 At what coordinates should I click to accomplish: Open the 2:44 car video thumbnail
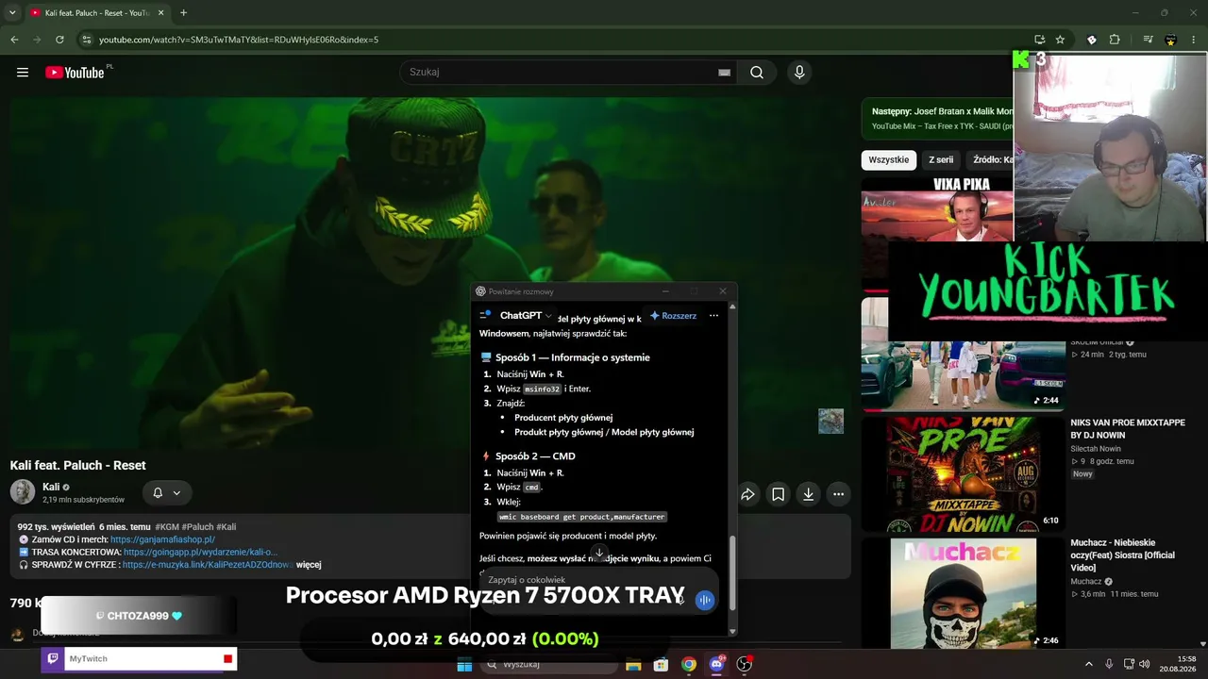tap(963, 354)
